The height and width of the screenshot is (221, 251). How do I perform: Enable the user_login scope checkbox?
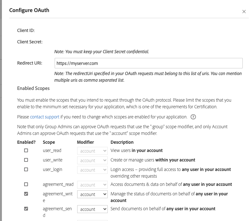coord(26,169)
